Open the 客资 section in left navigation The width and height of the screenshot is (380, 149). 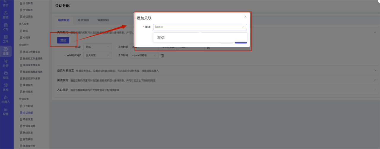[6, 15]
